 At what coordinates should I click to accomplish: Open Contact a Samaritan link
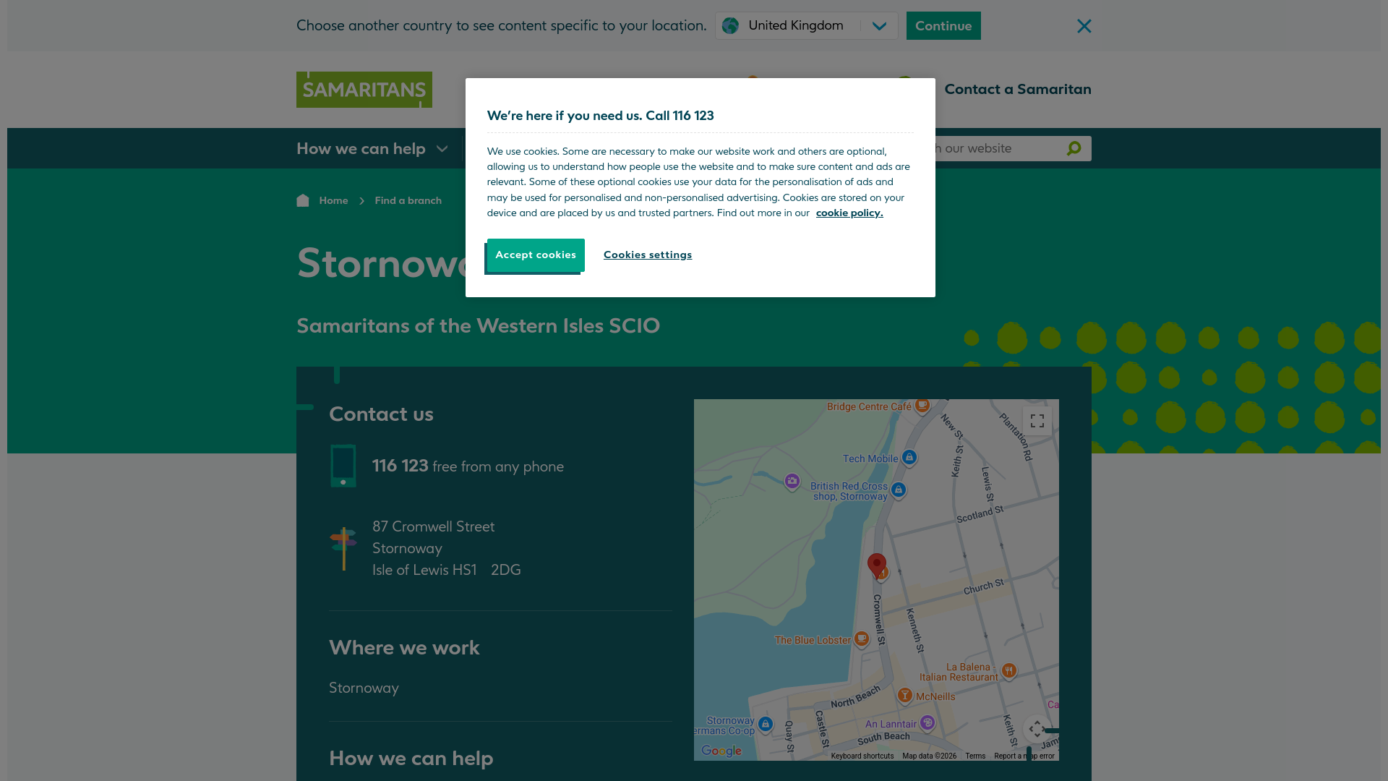[x=1017, y=90]
